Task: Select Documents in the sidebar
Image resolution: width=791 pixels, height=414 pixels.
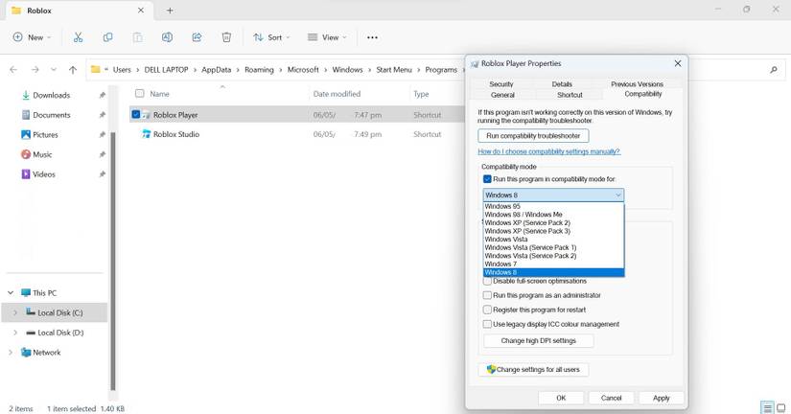Action: [51, 115]
